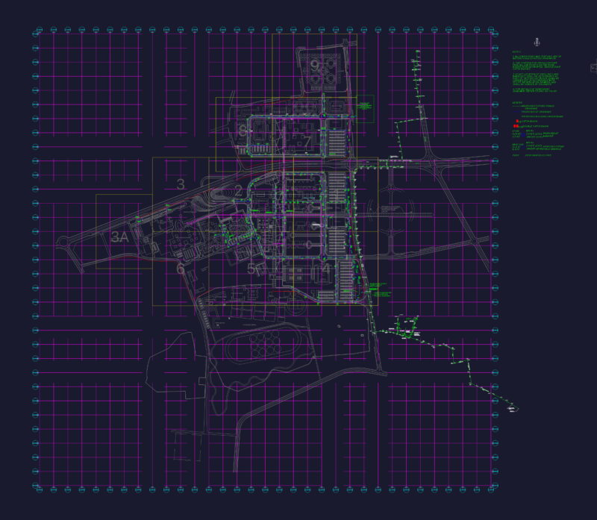Viewport: 597px width, 520px height.
Task: Select the single catch basin red symbol
Action: 517,121
